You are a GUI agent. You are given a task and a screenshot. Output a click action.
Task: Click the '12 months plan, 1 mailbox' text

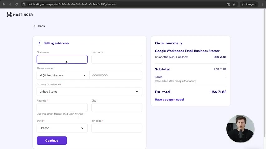[x=171, y=57]
